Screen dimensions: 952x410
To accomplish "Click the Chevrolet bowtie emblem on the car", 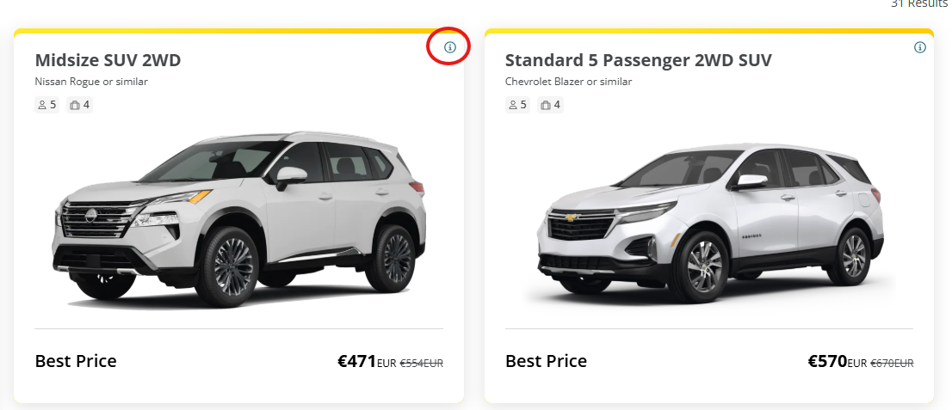I will tap(572, 217).
